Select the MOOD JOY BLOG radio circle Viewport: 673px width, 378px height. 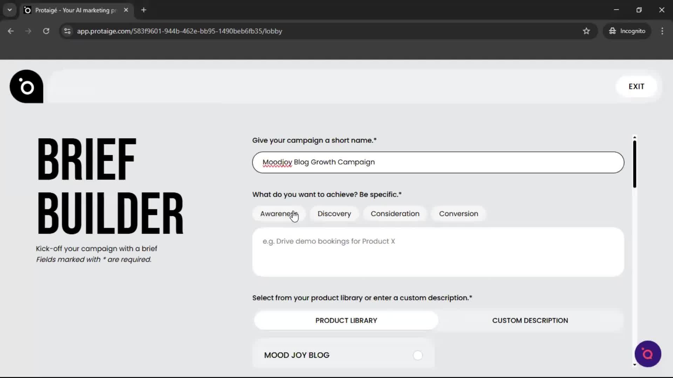[x=418, y=355]
